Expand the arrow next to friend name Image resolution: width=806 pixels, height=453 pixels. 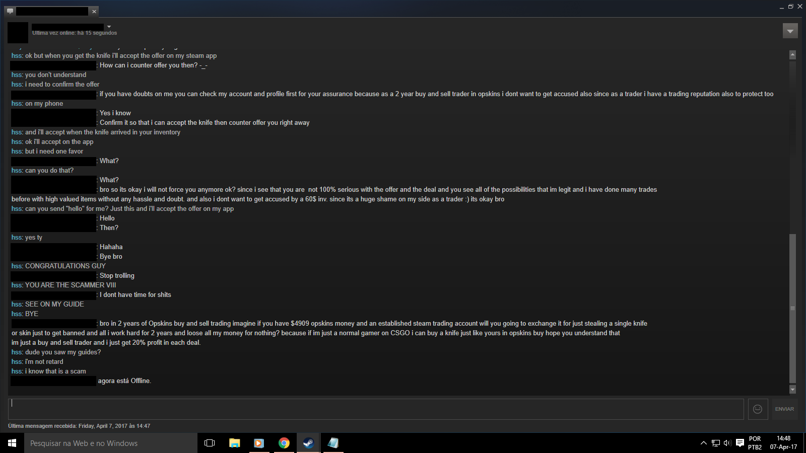(109, 27)
